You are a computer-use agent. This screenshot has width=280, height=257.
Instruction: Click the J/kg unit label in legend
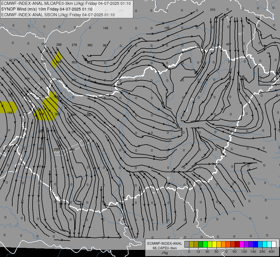[164, 253]
